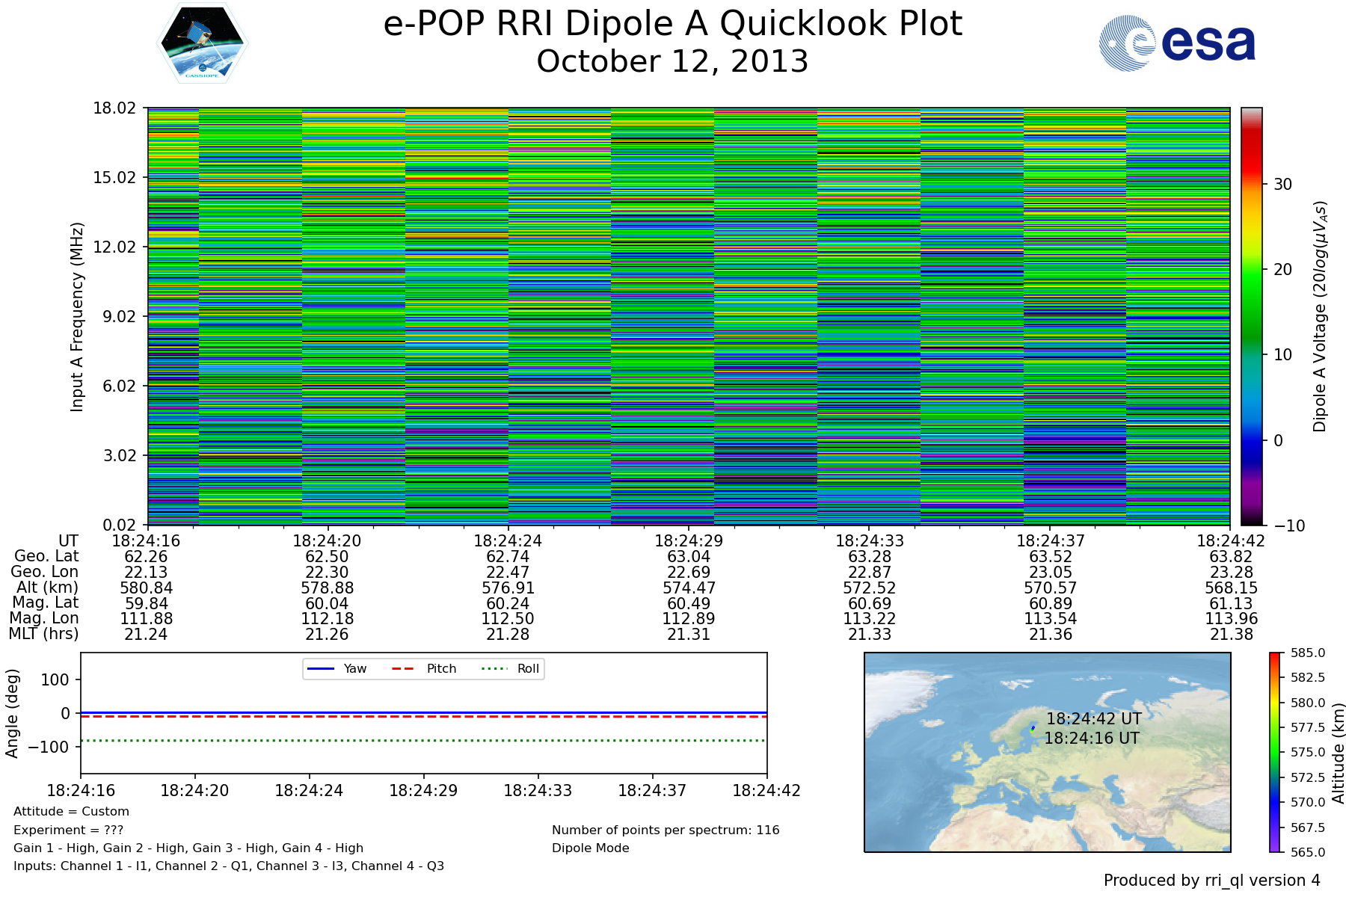Click the '18:24:42 UT' label on the map
Image resolution: width=1346 pixels, height=897 pixels.
tap(1093, 719)
